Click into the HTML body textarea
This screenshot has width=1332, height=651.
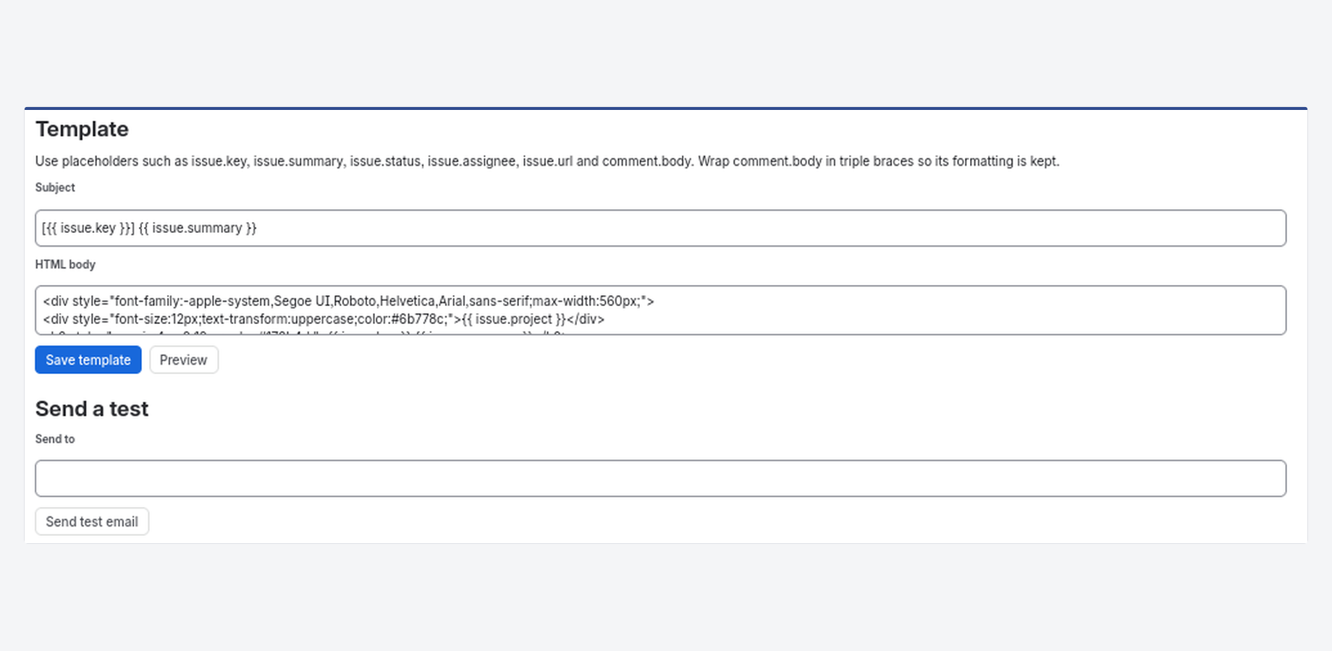(x=660, y=310)
